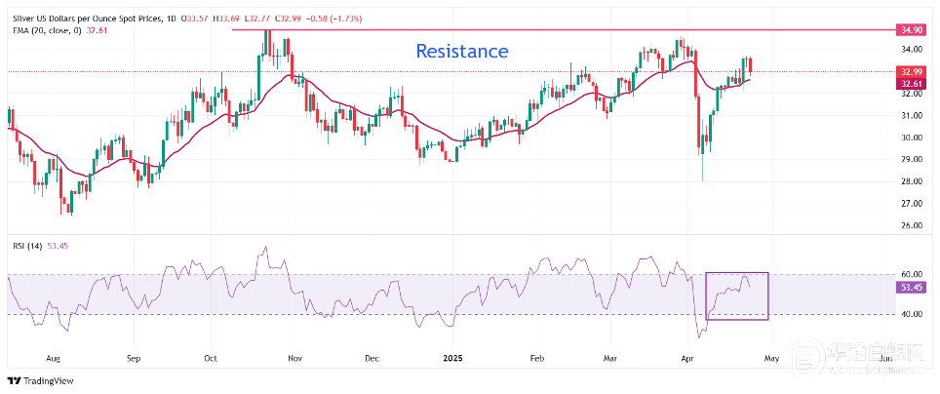This screenshot has height=394, width=940.
Task: Click the 32.99 current price label
Action: tap(912, 72)
